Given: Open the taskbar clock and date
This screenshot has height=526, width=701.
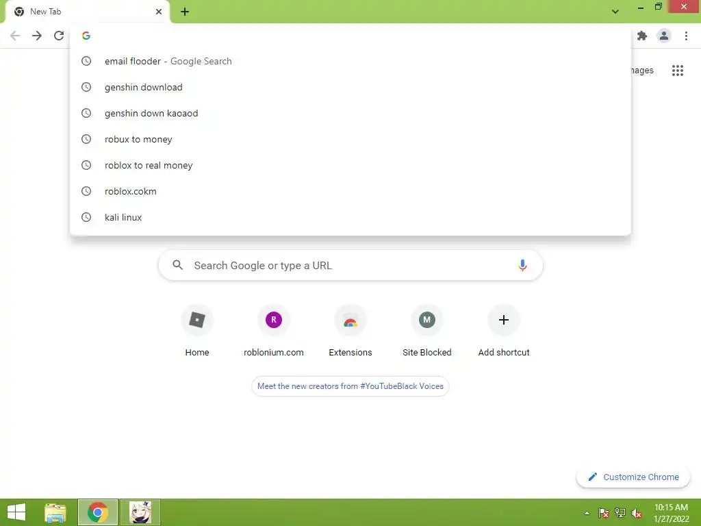Looking at the screenshot, I should [x=671, y=513].
